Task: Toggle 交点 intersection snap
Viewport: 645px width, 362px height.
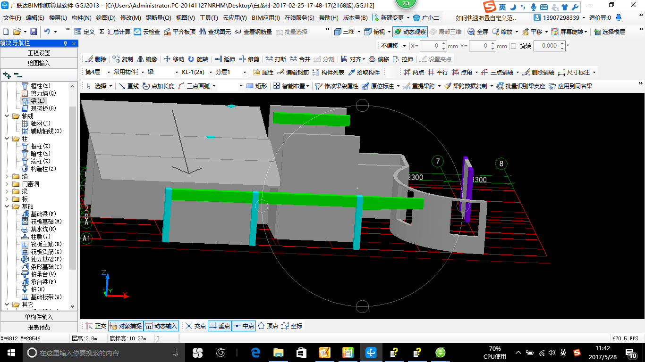Action: (x=195, y=326)
